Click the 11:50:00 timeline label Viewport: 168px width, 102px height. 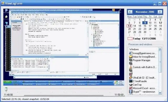click(119, 95)
